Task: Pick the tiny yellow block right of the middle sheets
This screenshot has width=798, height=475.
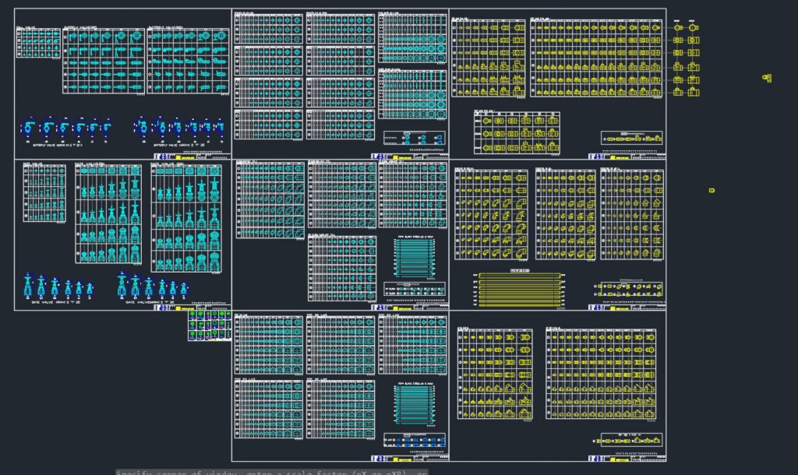Action: coord(711,190)
